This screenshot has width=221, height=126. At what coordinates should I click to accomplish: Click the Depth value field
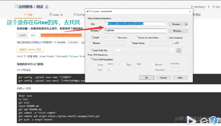pyautogui.click(x=109, y=37)
